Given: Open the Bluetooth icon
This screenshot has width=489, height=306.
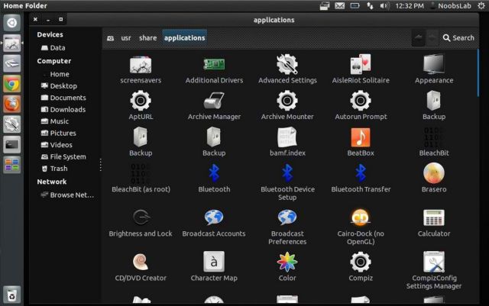Looking at the screenshot, I should pos(214,173).
